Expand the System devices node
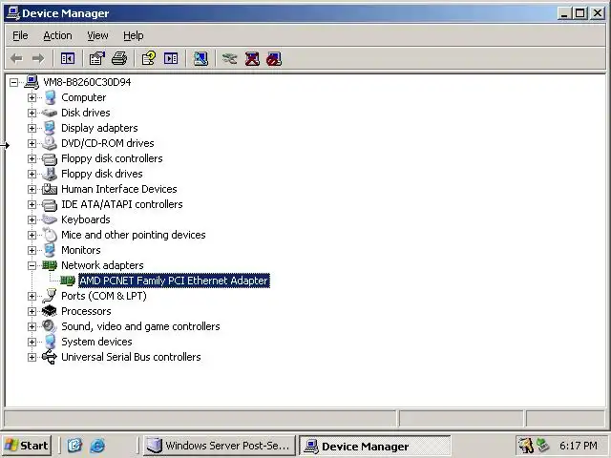611x458 pixels. pos(32,342)
